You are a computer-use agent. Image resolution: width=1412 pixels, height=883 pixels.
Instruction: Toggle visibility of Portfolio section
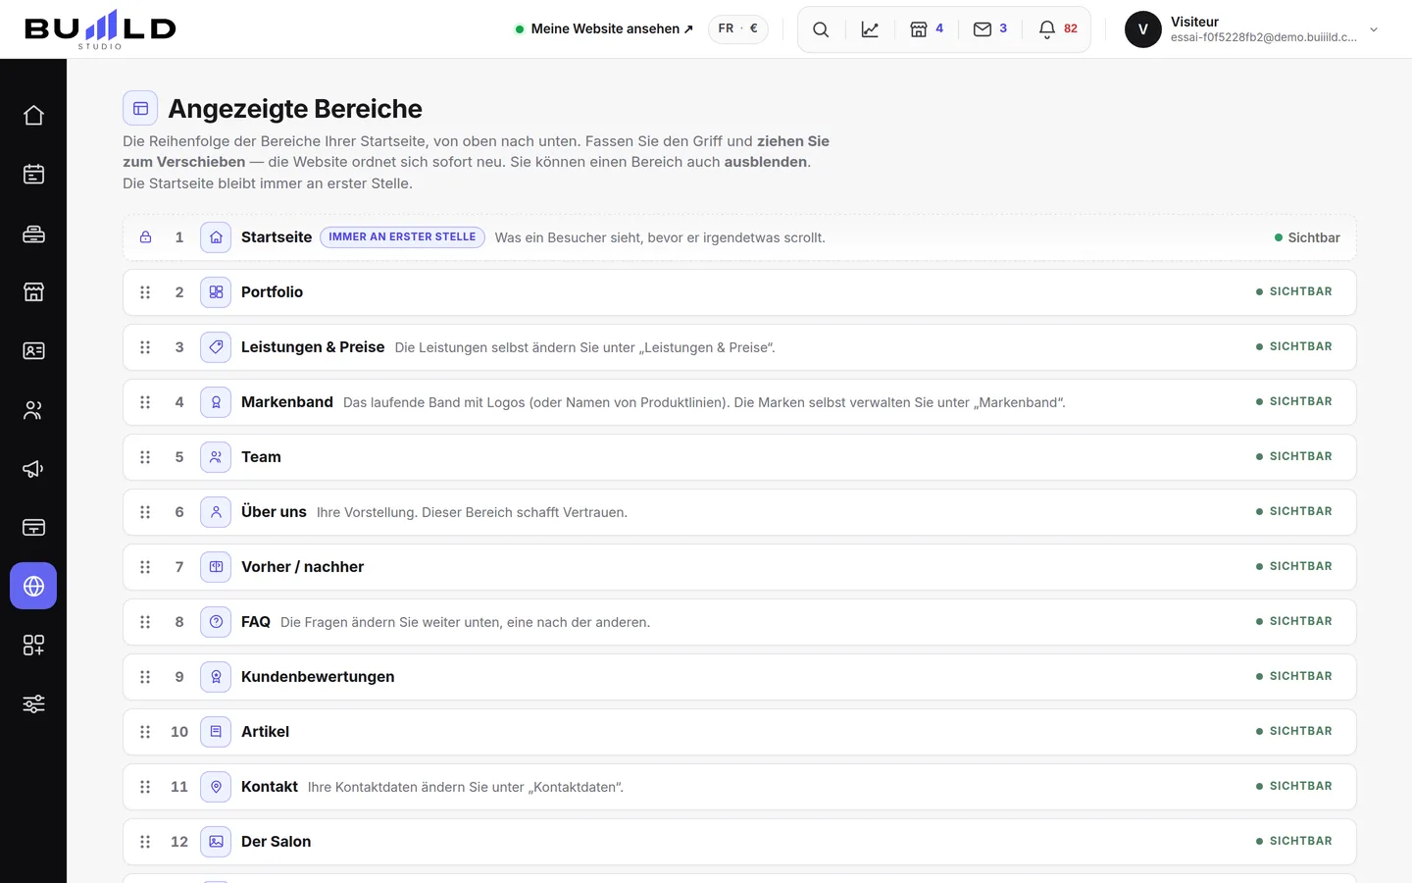[1294, 291]
